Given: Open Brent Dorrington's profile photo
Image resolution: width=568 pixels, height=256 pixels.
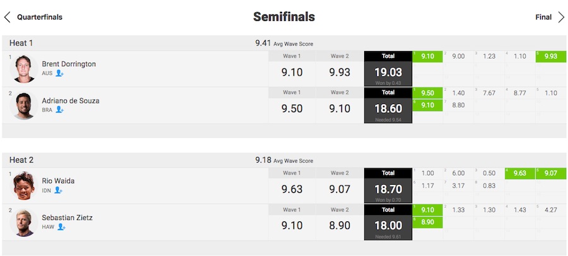Looking at the screenshot, I should 25,69.
